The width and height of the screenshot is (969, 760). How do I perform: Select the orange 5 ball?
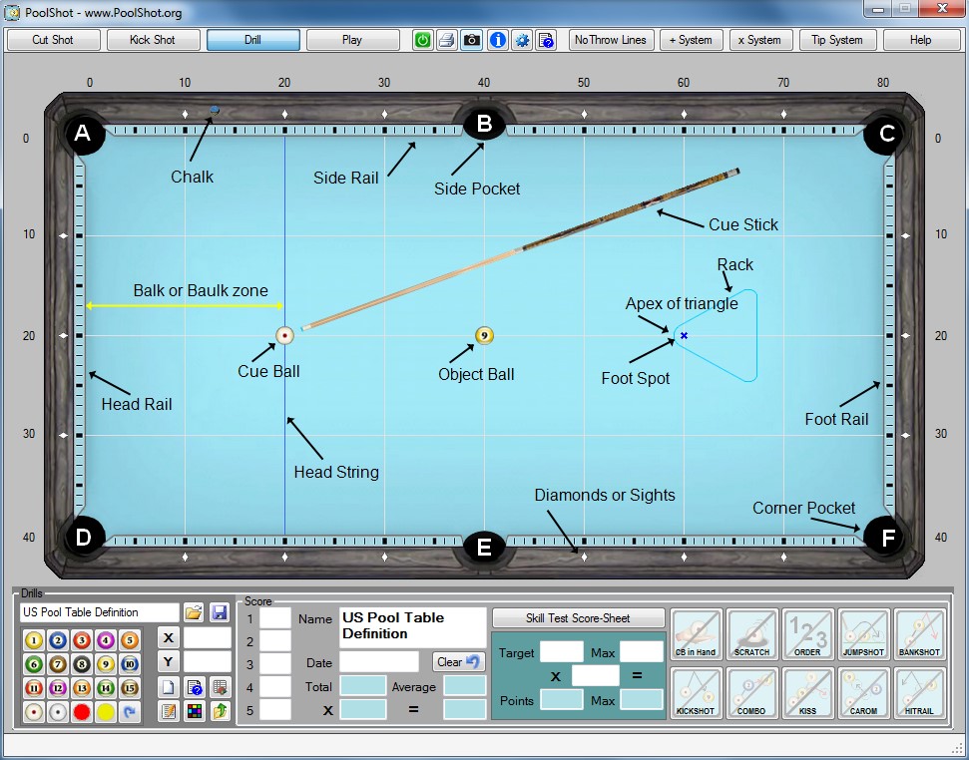[129, 640]
